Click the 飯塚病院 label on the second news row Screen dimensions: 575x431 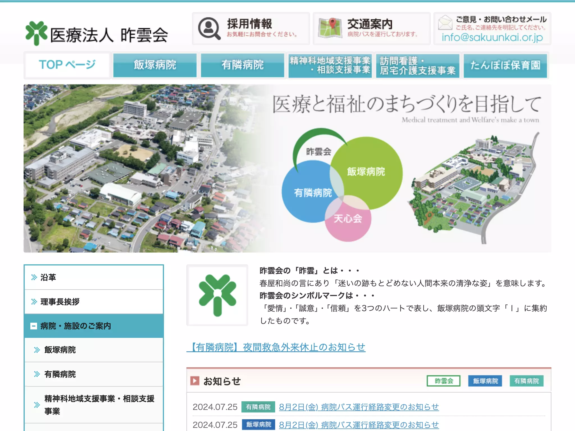click(x=258, y=425)
